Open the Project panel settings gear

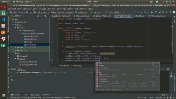45,16
